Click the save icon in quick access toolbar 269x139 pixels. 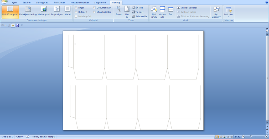tap(18, 25)
